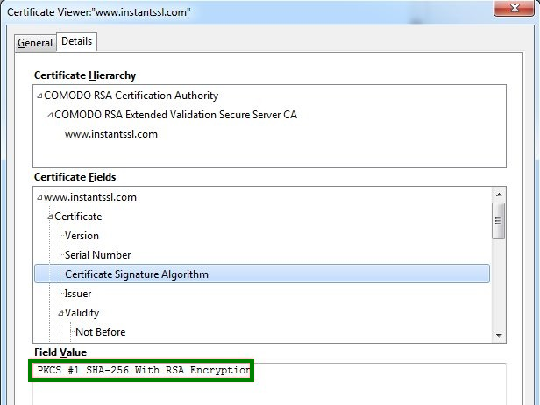Click the PKCS #1 SHA-256 field value text
This screenshot has width=540, height=405.
point(144,370)
